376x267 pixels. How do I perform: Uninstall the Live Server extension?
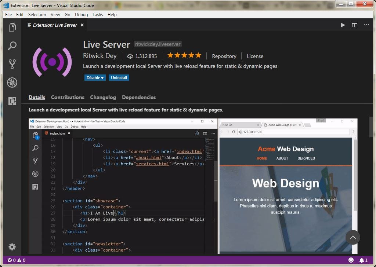coord(119,77)
